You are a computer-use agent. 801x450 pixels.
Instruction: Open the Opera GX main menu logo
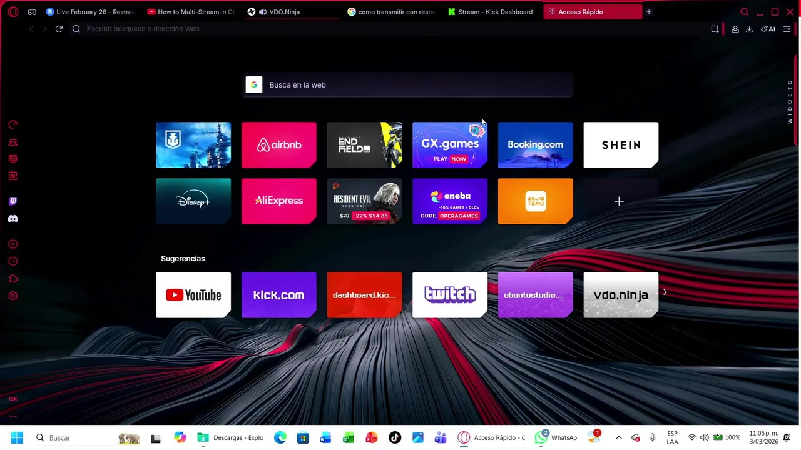(x=13, y=12)
